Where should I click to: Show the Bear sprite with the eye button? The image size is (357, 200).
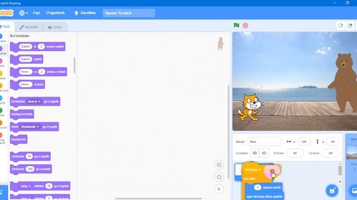click(254, 153)
